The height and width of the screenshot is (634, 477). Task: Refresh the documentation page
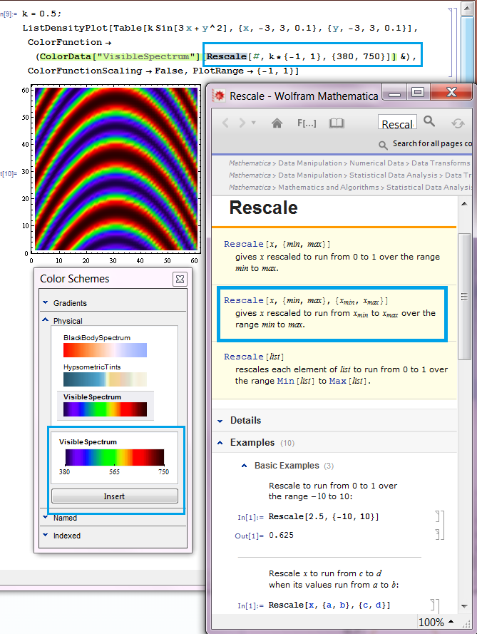tap(458, 123)
